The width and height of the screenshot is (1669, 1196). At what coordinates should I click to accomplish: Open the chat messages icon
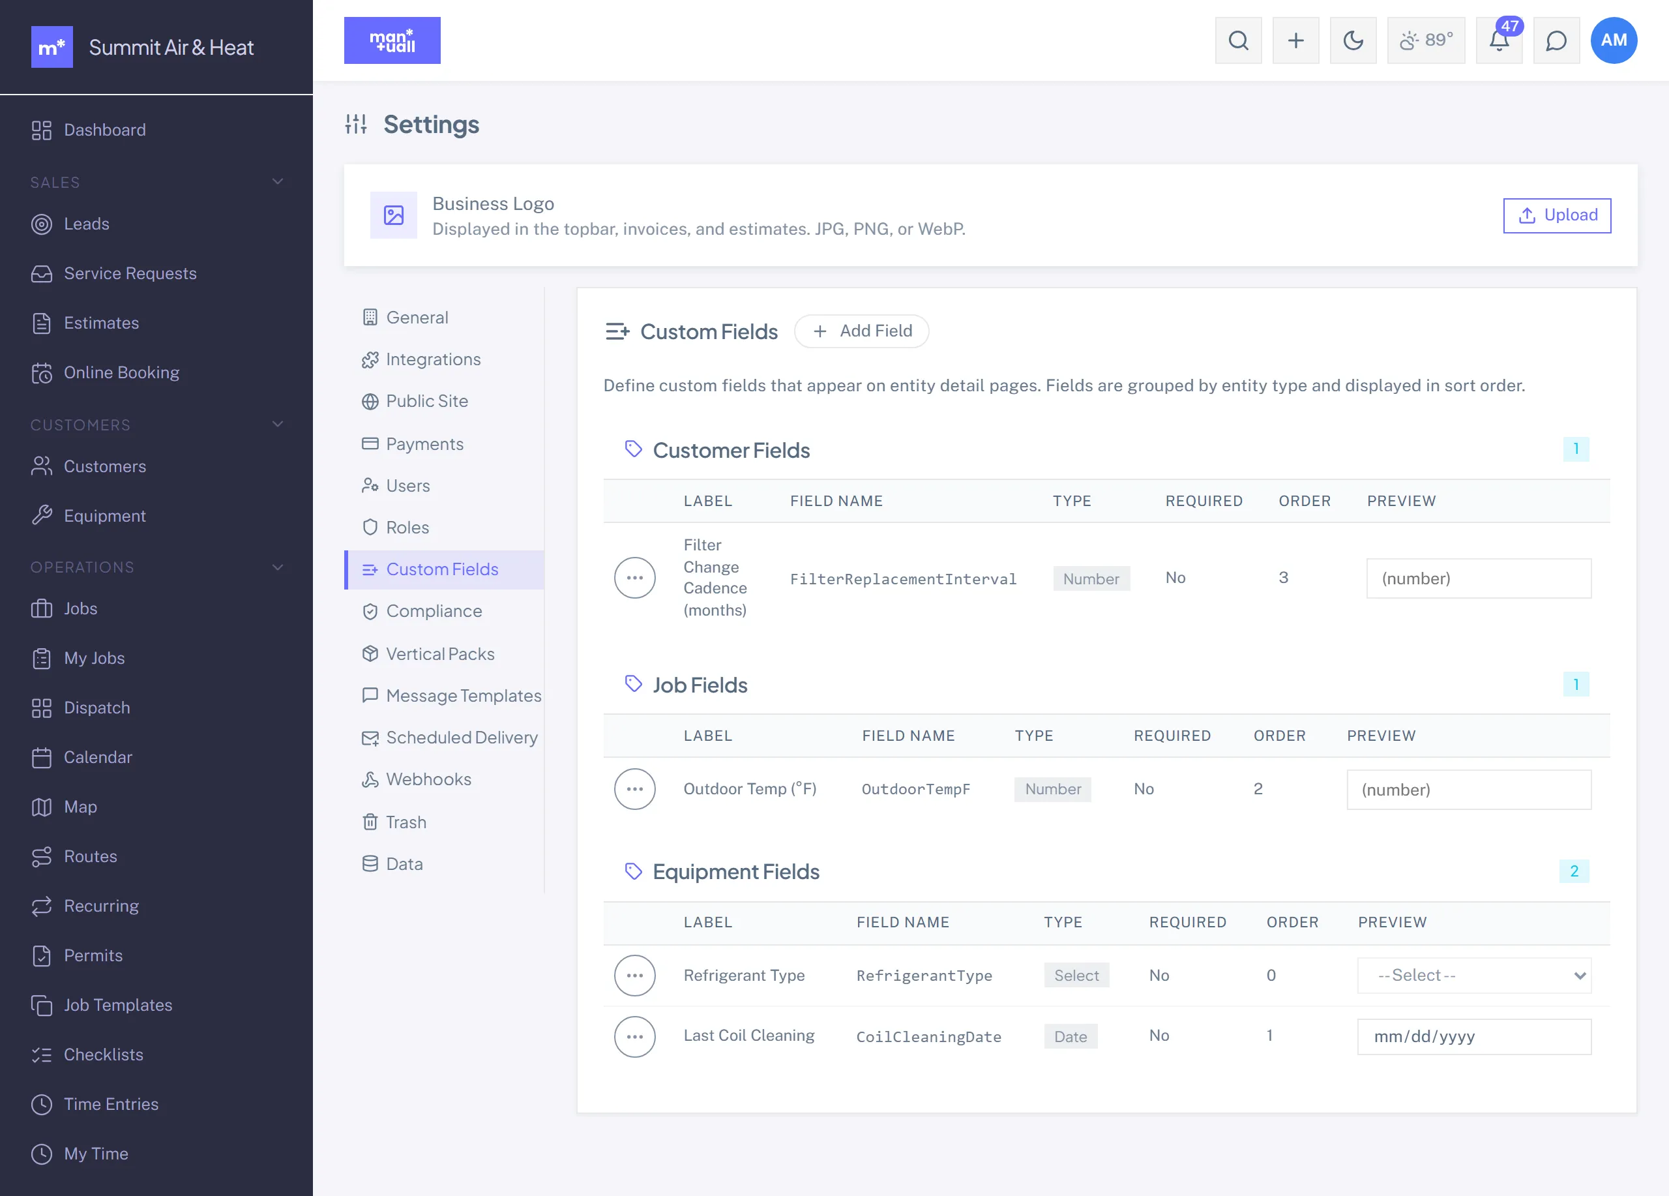(1556, 40)
